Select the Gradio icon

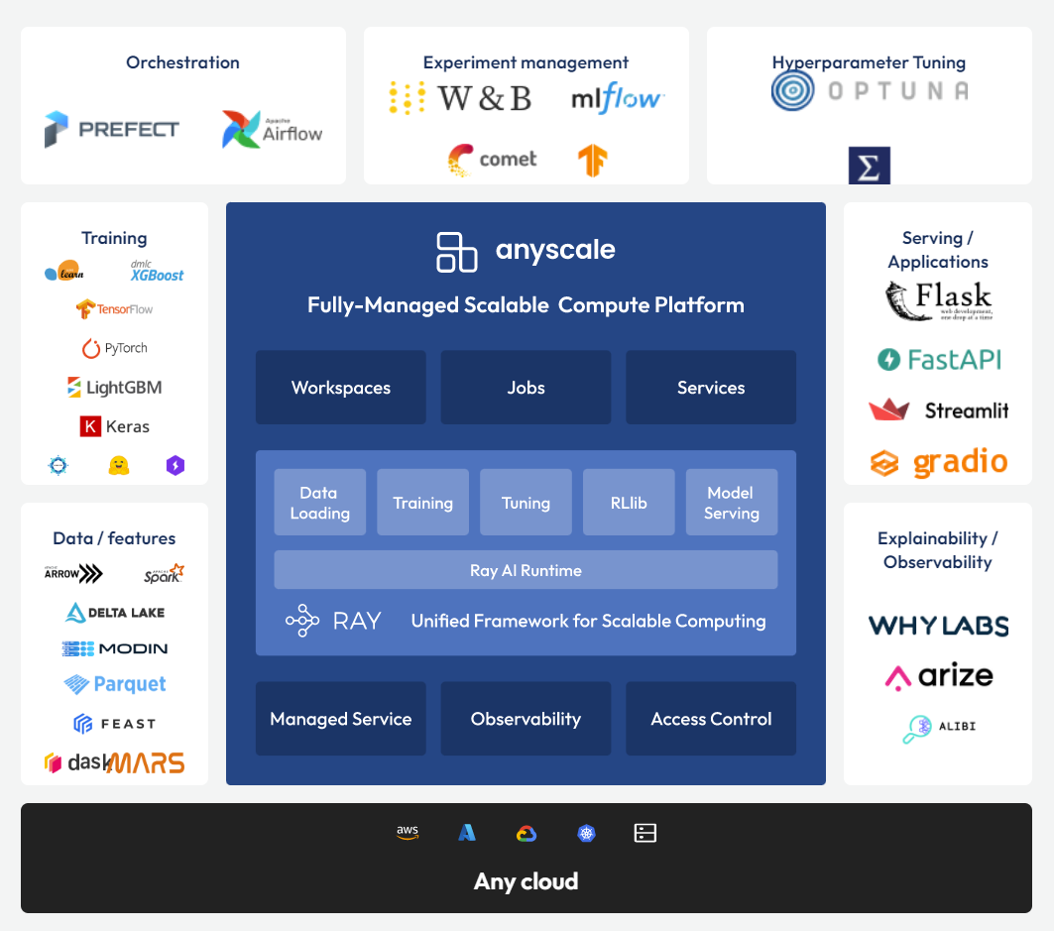(x=938, y=461)
